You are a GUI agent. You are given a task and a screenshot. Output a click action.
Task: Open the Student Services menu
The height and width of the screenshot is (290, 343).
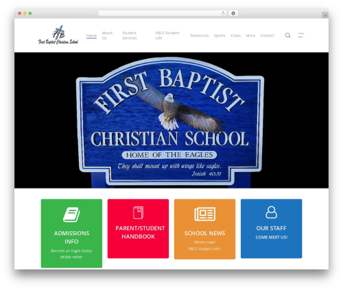coord(130,36)
